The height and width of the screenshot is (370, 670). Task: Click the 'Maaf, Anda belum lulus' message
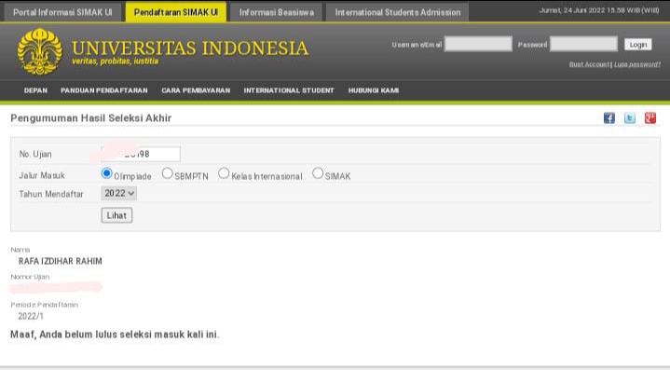(115, 335)
